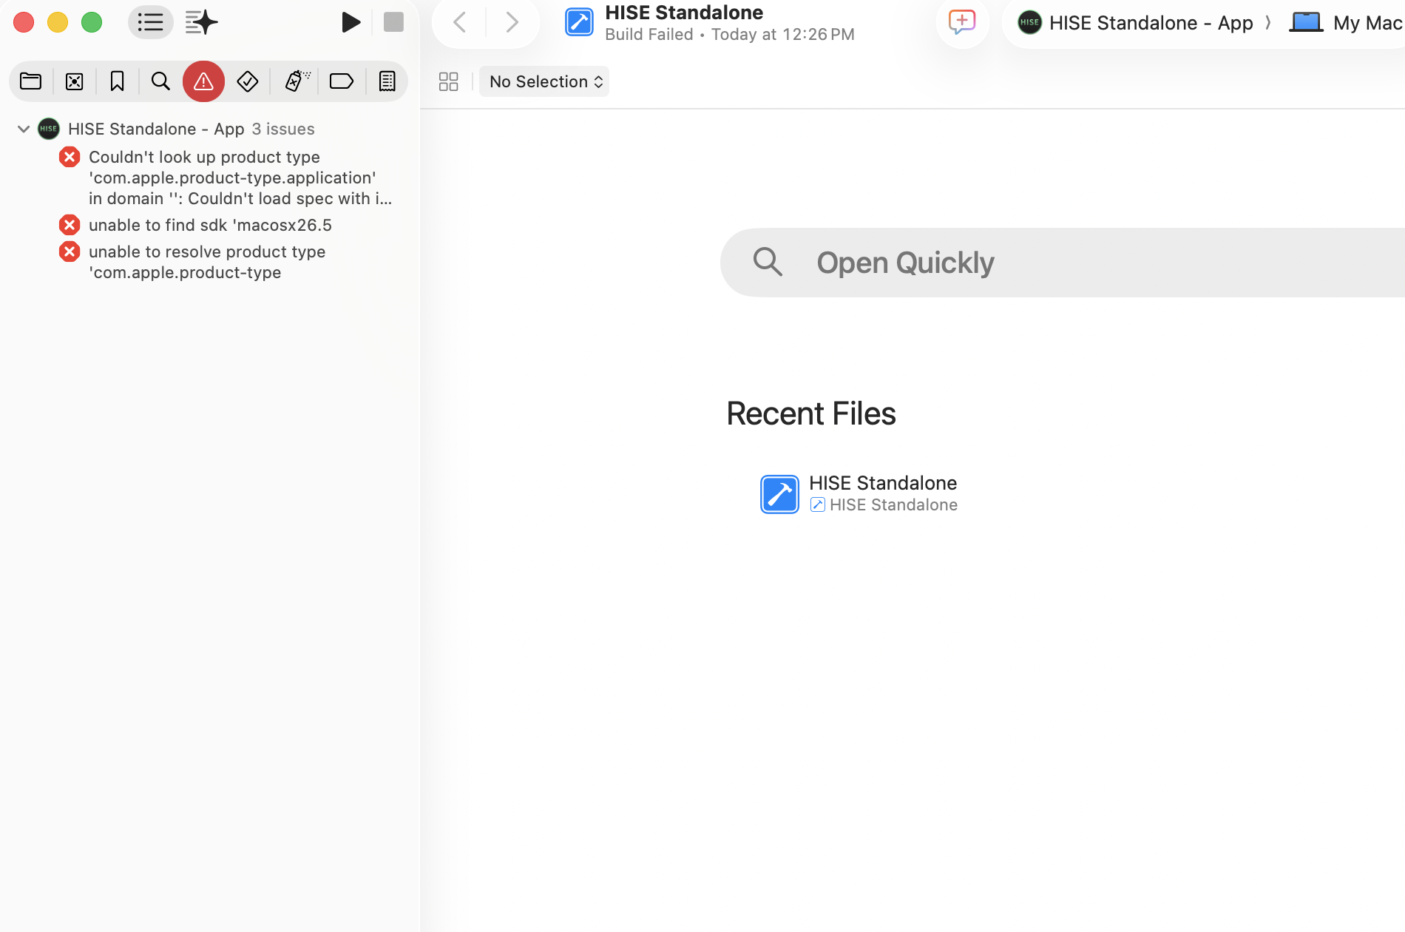Select My Mac run destination
The image size is (1405, 932).
(x=1346, y=23)
